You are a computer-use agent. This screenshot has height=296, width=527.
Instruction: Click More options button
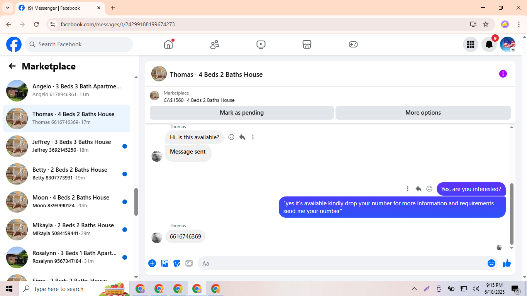tap(423, 113)
